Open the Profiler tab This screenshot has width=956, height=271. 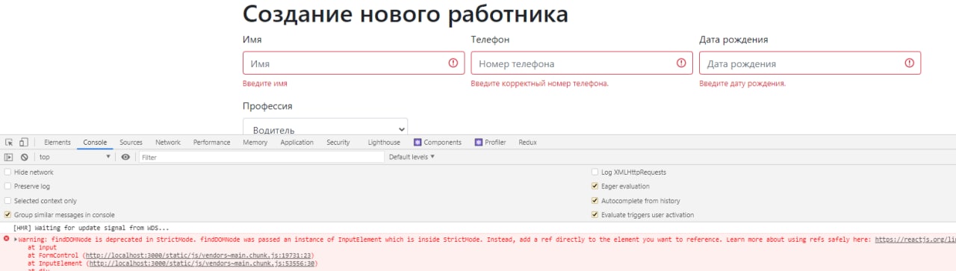(x=490, y=143)
